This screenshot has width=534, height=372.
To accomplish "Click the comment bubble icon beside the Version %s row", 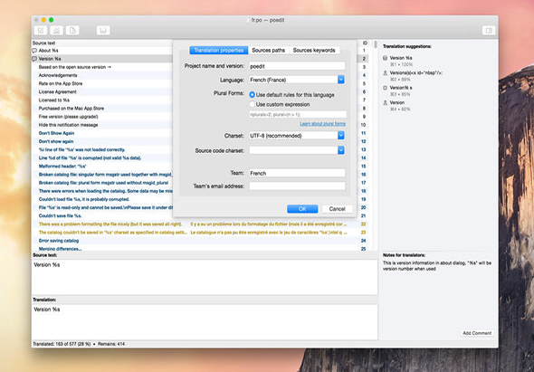I will [34, 59].
